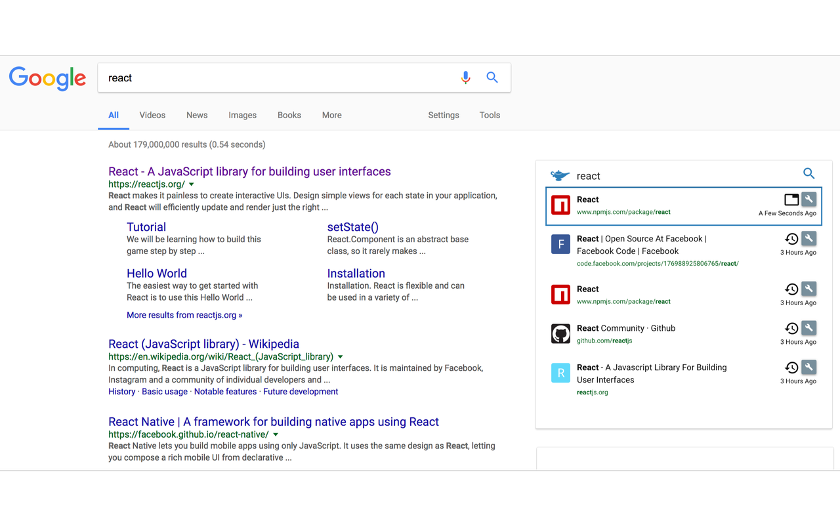Click the Google search magnifier button

tap(492, 77)
